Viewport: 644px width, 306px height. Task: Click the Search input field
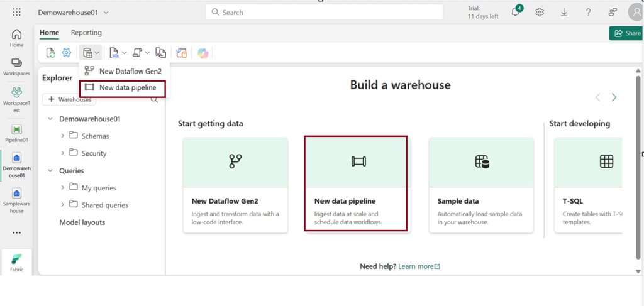[x=327, y=12]
